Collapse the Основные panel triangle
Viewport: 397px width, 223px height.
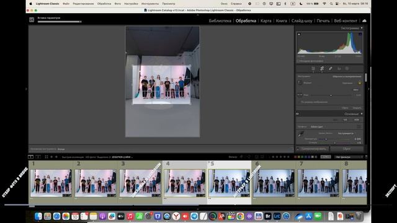362,114
